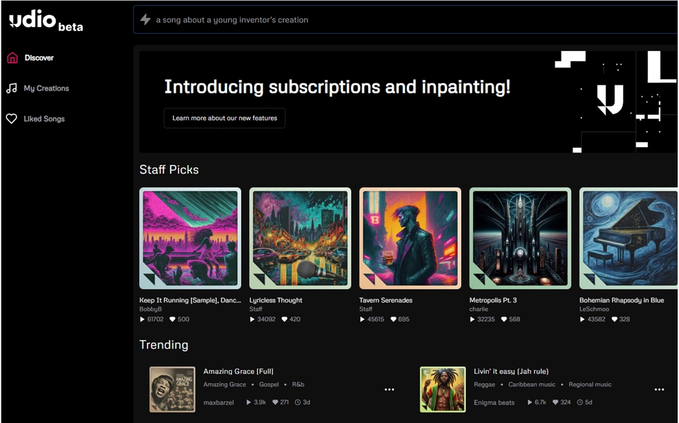Open the Reggae genre tag
Viewport: 679px width, 423px height.
point(484,384)
